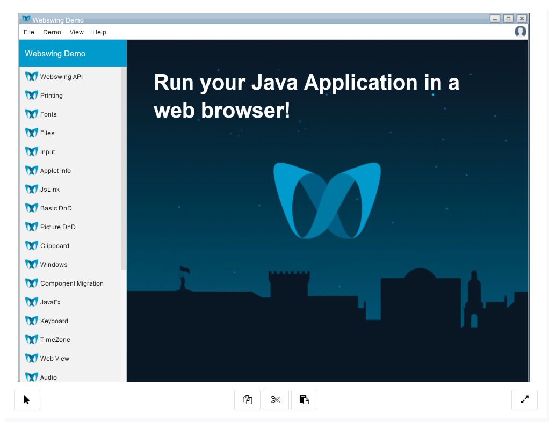
Task: Click the butterfly icon beside Input
Action: (32, 151)
